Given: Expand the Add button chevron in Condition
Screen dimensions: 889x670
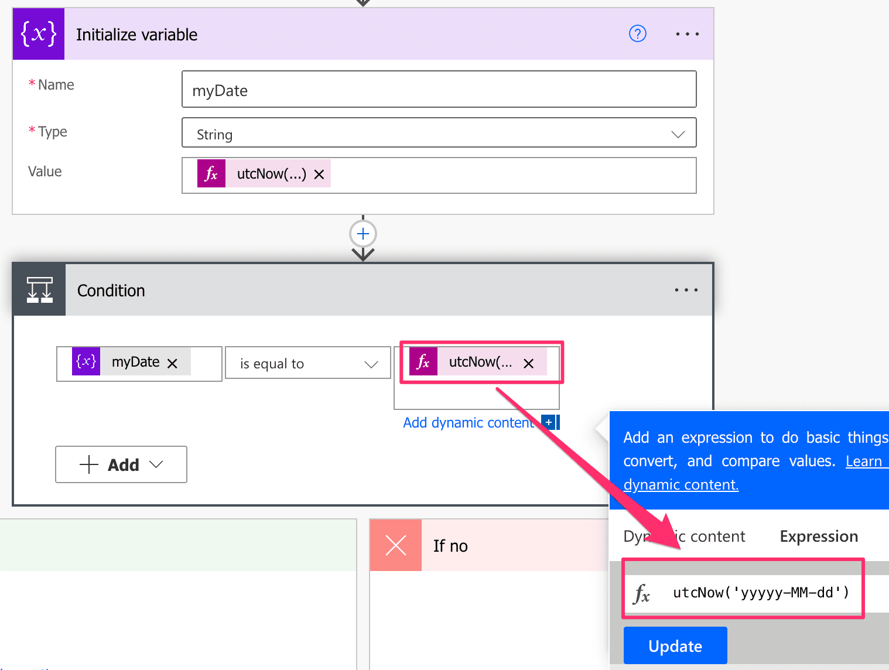Looking at the screenshot, I should [x=156, y=464].
